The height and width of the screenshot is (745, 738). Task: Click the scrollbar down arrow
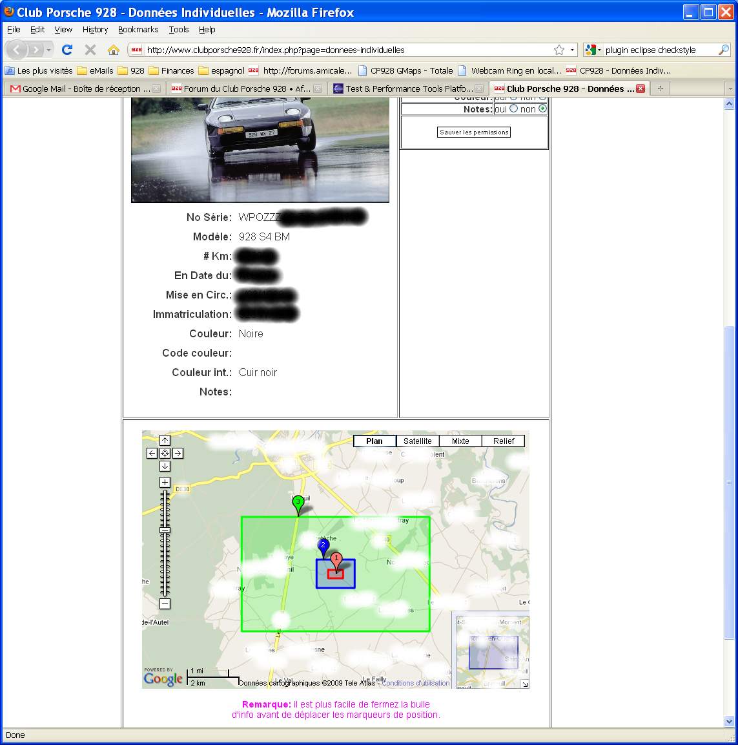click(730, 721)
